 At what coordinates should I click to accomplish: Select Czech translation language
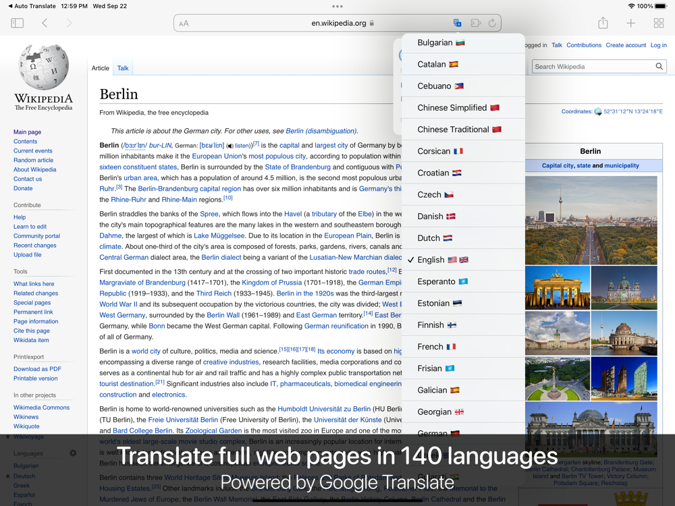[x=463, y=194]
